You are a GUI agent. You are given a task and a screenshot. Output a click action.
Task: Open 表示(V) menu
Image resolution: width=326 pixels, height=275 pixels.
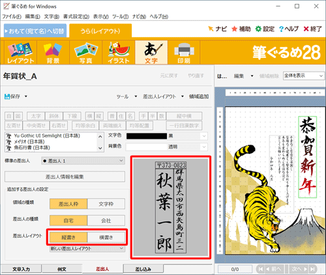click(x=101, y=16)
